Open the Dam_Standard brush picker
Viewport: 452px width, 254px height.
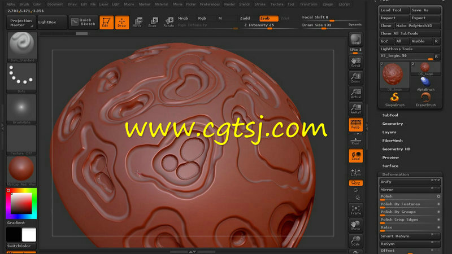click(21, 47)
